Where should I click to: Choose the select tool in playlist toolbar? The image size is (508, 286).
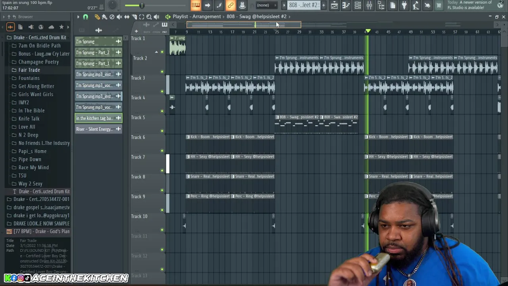(x=142, y=17)
